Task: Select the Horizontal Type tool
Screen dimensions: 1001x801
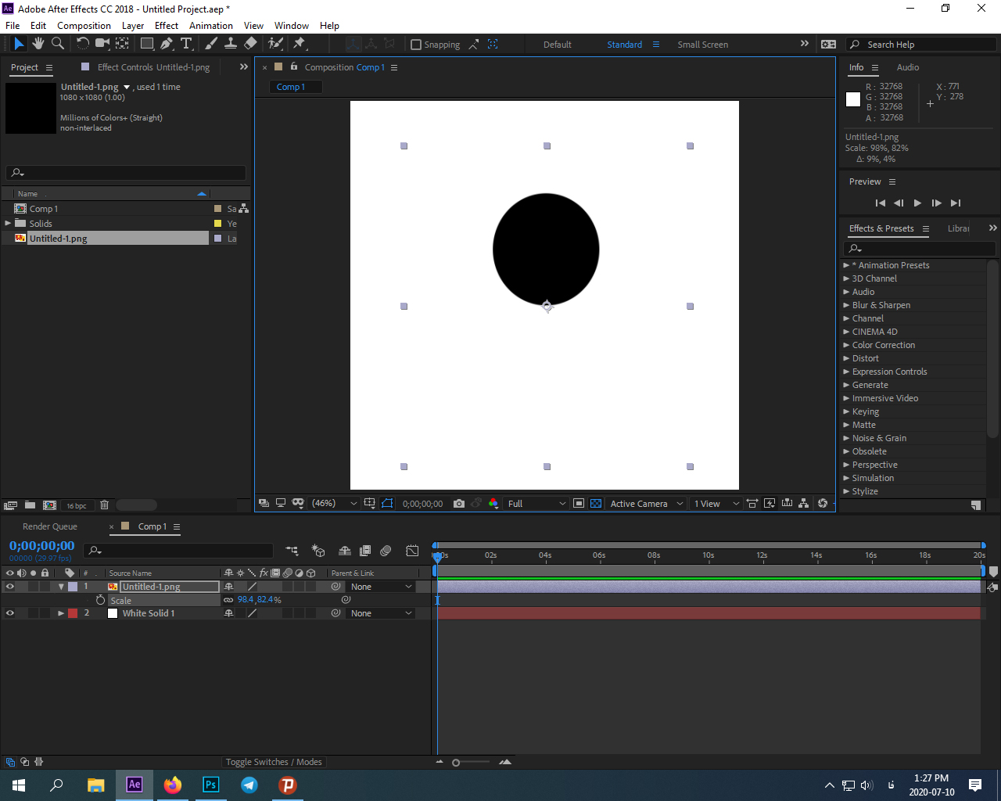Action: [186, 44]
